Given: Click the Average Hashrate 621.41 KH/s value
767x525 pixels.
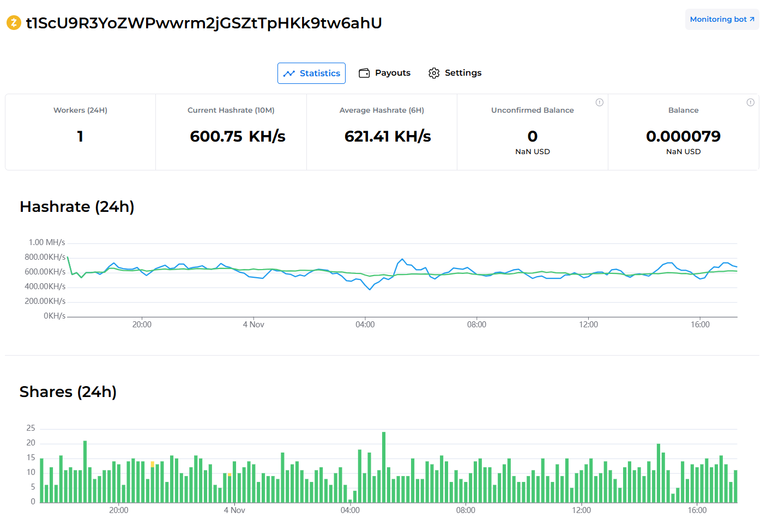Looking at the screenshot, I should tap(387, 136).
